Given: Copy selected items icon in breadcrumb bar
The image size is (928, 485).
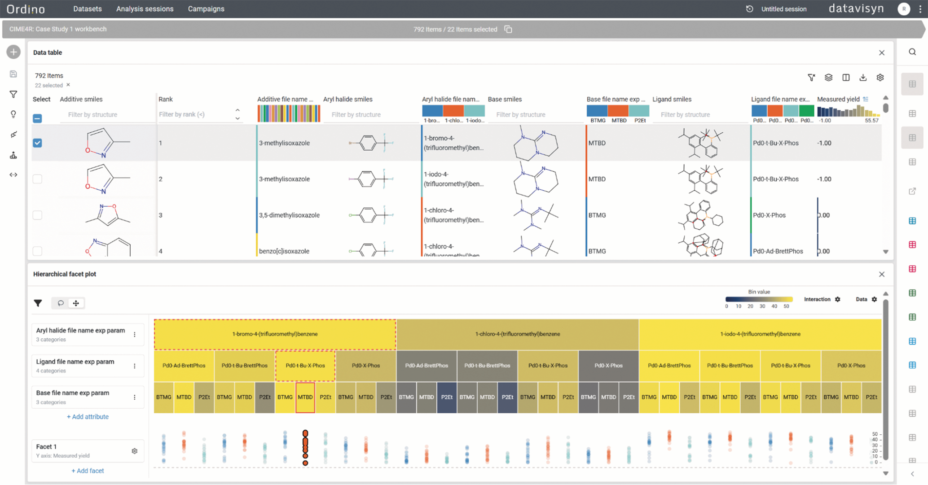Looking at the screenshot, I should pyautogui.click(x=508, y=29).
